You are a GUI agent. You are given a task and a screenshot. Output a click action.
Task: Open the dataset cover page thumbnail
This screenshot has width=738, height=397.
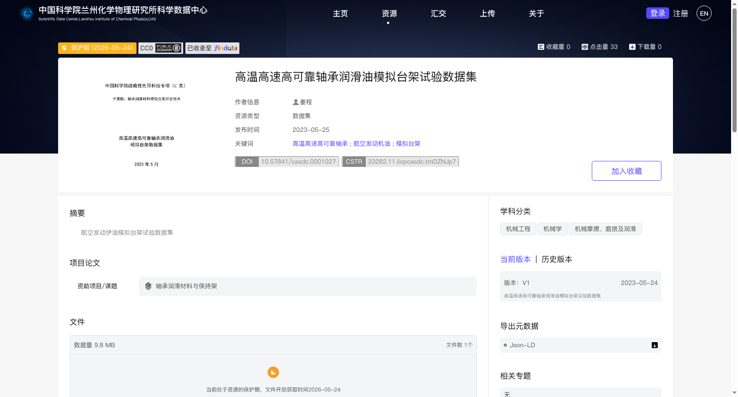pos(146,125)
